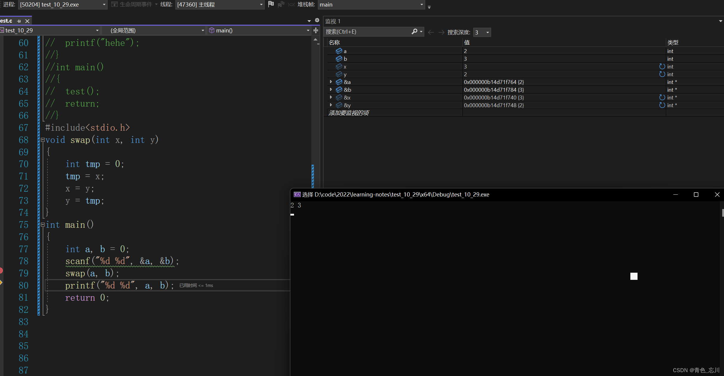The width and height of the screenshot is (724, 376).
Task: Click the variable icon next to &b
Action: [x=339, y=90]
